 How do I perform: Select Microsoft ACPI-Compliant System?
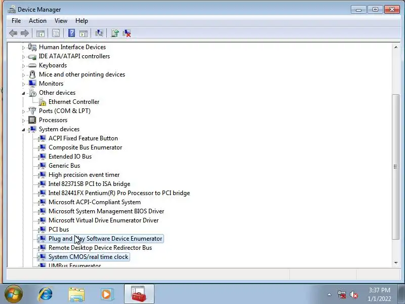tap(95, 202)
